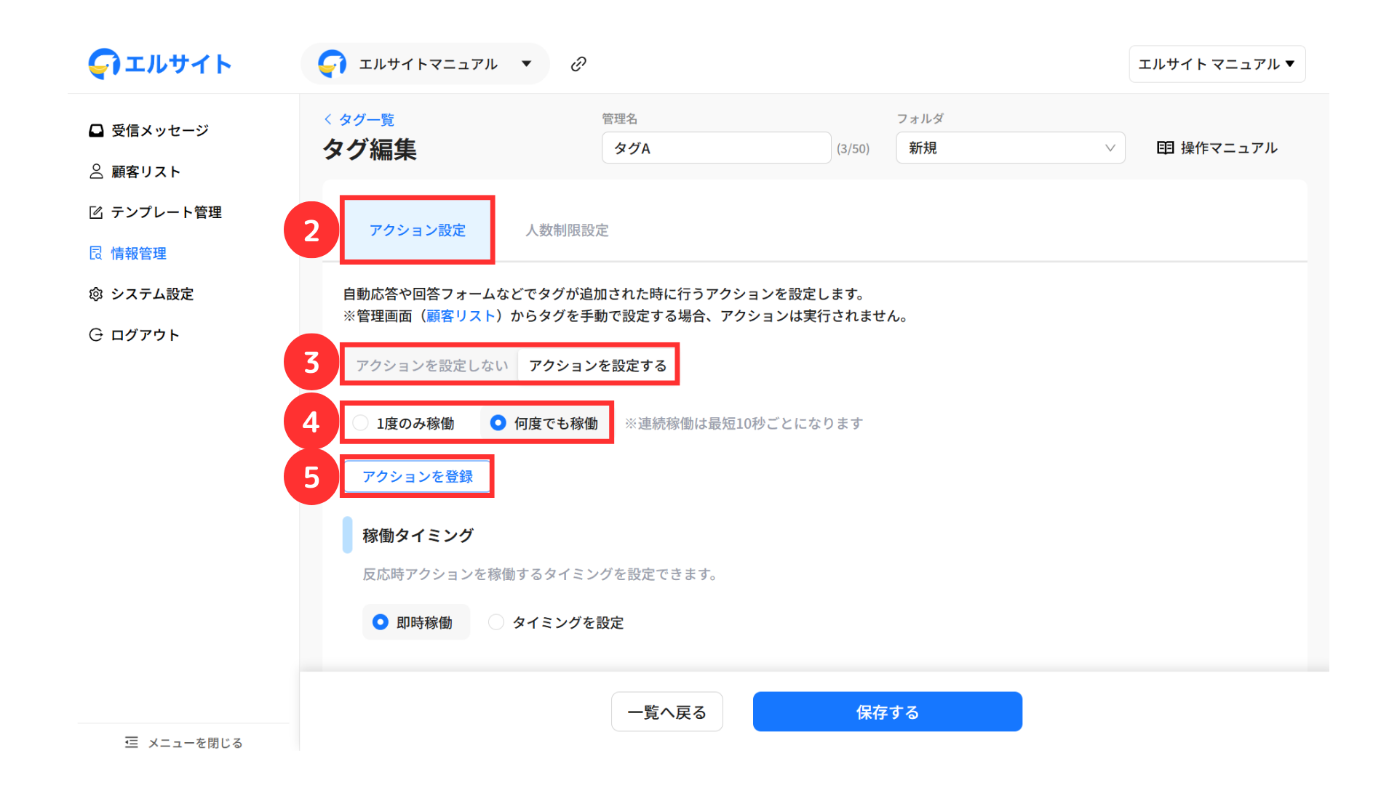Image resolution: width=1397 pixels, height=785 pixels.
Task: Switch to アクション設定 tab
Action: pos(418,230)
